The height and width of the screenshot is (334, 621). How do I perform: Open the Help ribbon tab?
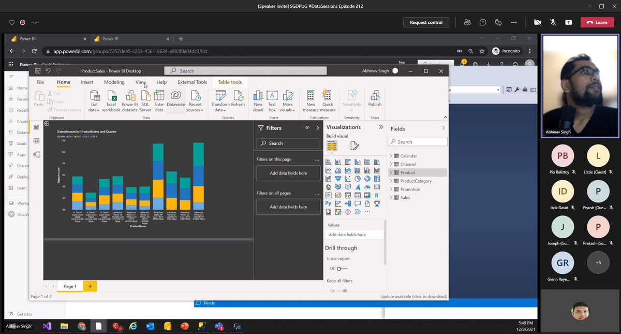[x=161, y=82]
